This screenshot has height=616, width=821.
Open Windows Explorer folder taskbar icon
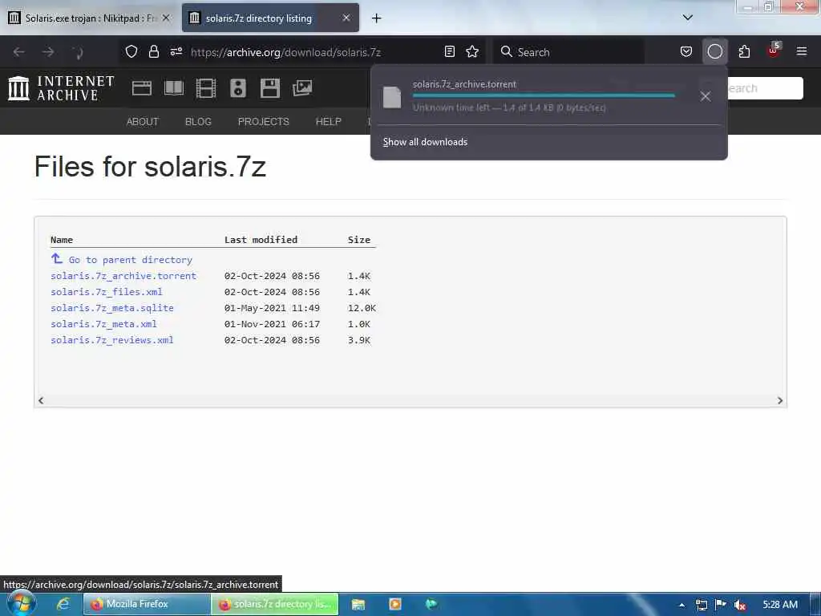(x=358, y=605)
